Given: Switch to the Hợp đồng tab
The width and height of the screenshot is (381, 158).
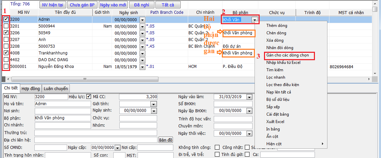Looking at the screenshot, I should point(31,88).
